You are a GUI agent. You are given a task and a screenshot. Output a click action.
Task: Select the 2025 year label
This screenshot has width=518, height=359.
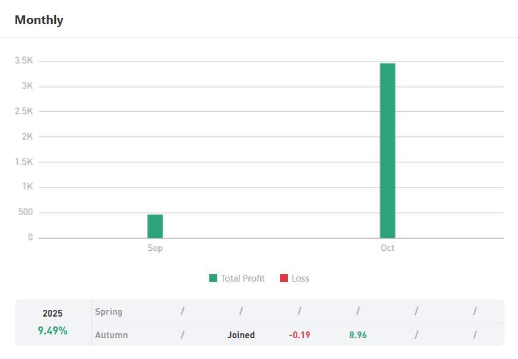tap(53, 314)
